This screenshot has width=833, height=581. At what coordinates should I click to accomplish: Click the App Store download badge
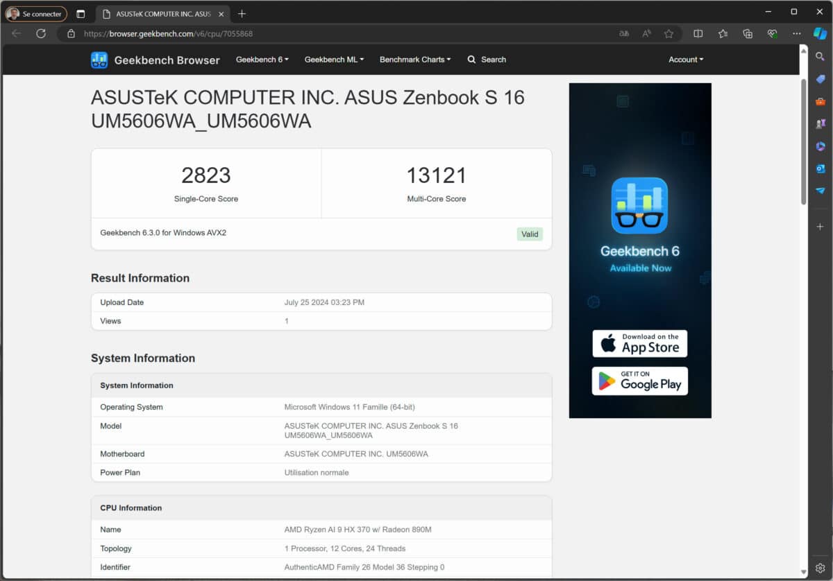coord(640,343)
